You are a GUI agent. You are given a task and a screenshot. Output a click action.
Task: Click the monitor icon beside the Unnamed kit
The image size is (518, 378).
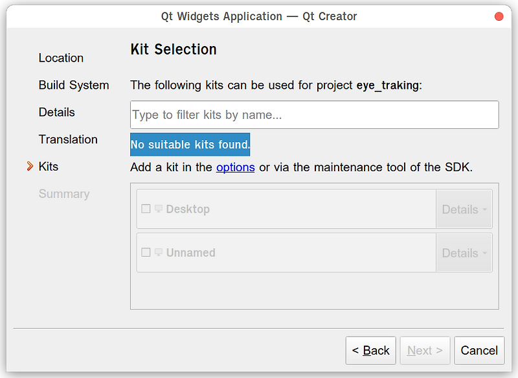(159, 252)
